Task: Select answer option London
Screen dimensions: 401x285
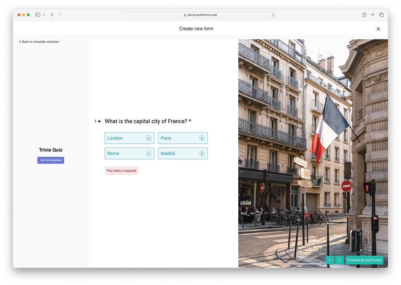Action: (x=129, y=138)
